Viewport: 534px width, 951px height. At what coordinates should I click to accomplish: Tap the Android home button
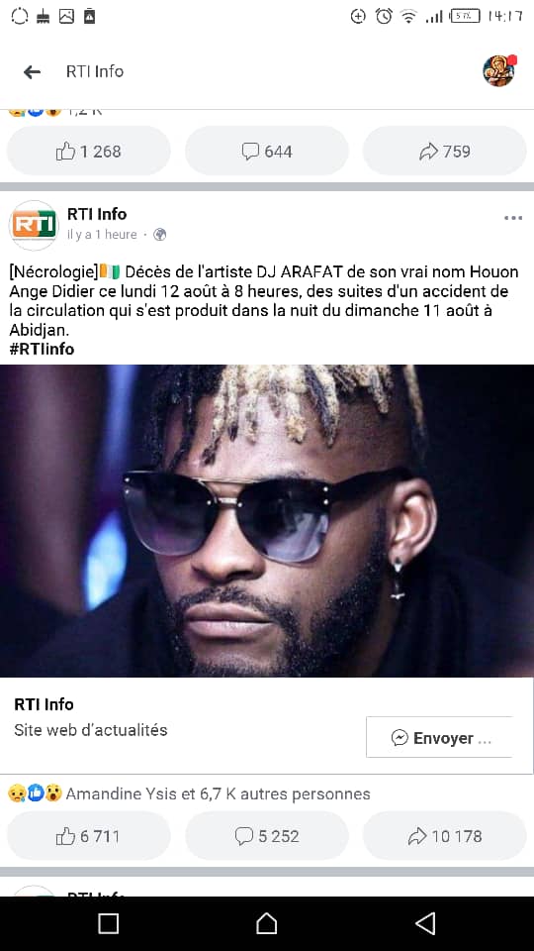(266, 923)
